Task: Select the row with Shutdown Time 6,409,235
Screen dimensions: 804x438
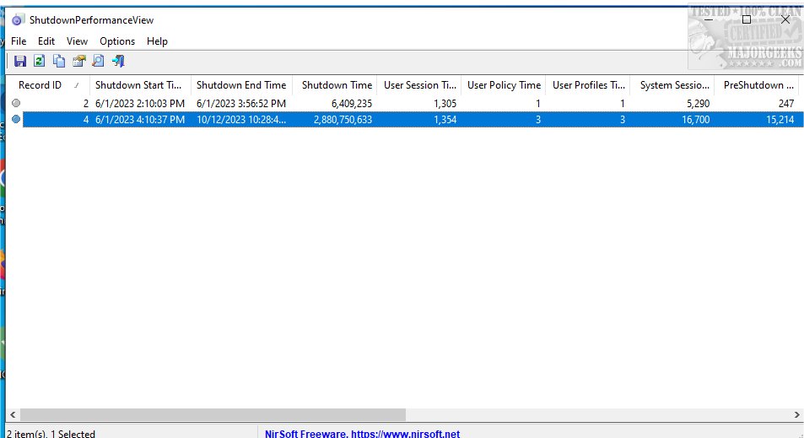Action: tap(337, 103)
